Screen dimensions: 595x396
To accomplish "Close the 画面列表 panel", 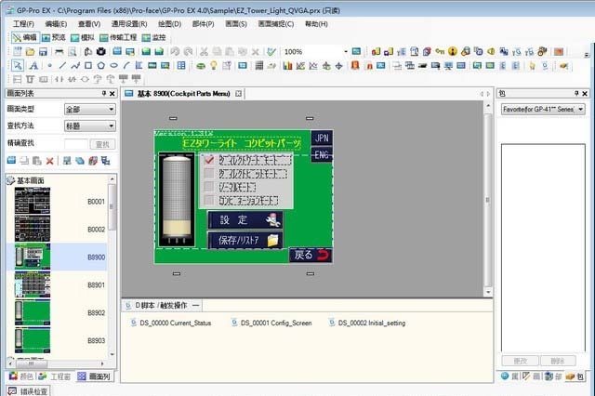I will (112, 93).
